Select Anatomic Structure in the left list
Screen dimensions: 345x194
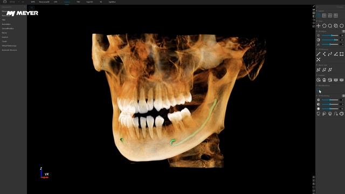click(x=10, y=50)
